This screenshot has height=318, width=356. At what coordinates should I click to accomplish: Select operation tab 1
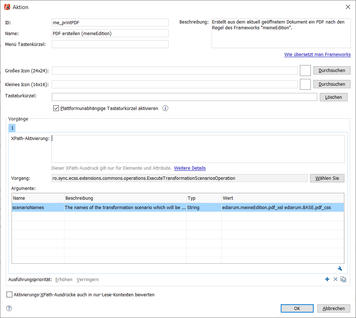tap(12, 128)
